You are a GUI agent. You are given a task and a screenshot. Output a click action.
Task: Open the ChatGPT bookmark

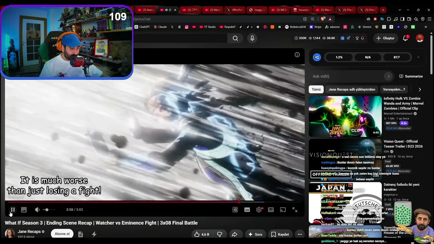tap(142, 27)
